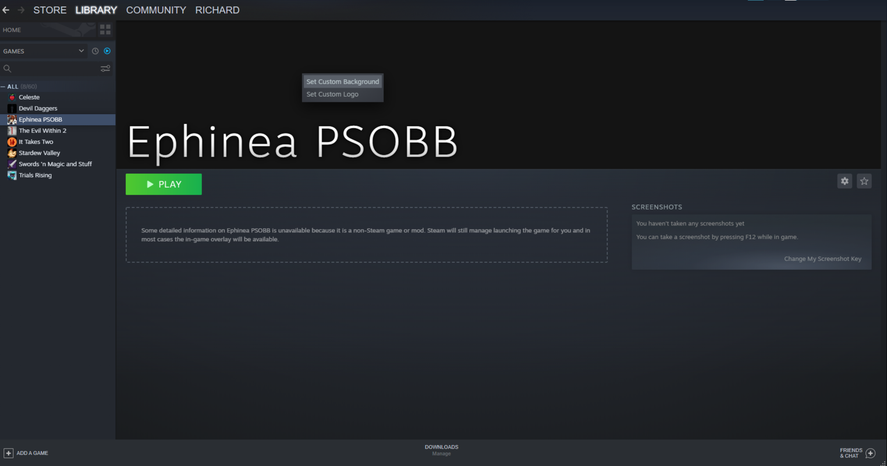Viewport: 887px width, 466px height.
Task: Open the RICHARD profile tab
Action: point(217,10)
